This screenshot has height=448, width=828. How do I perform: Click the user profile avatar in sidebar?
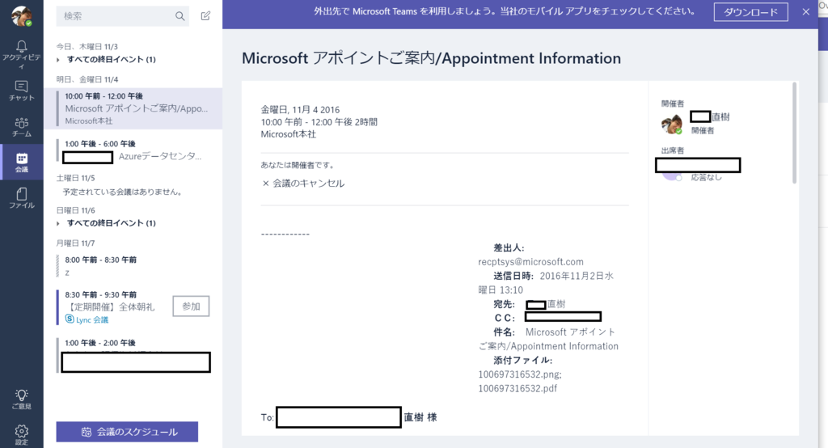tap(22, 16)
